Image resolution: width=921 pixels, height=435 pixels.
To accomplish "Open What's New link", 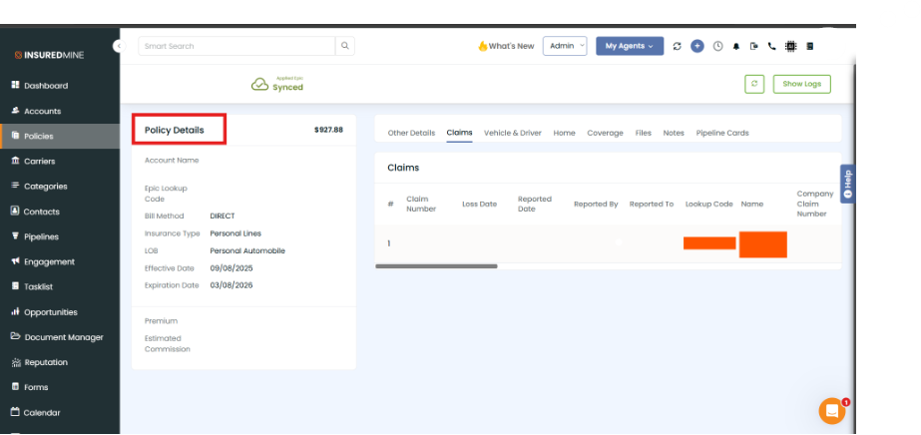I will [506, 46].
